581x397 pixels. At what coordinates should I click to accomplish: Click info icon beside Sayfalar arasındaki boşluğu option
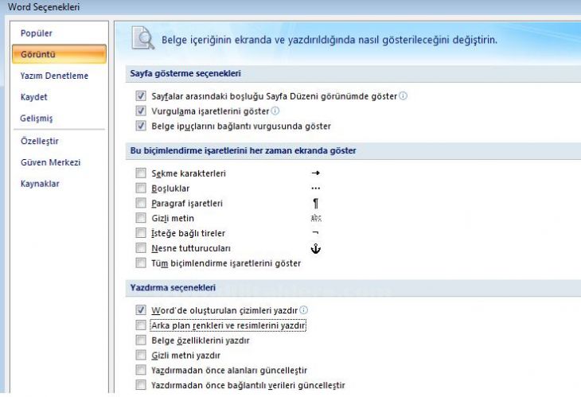click(x=404, y=96)
